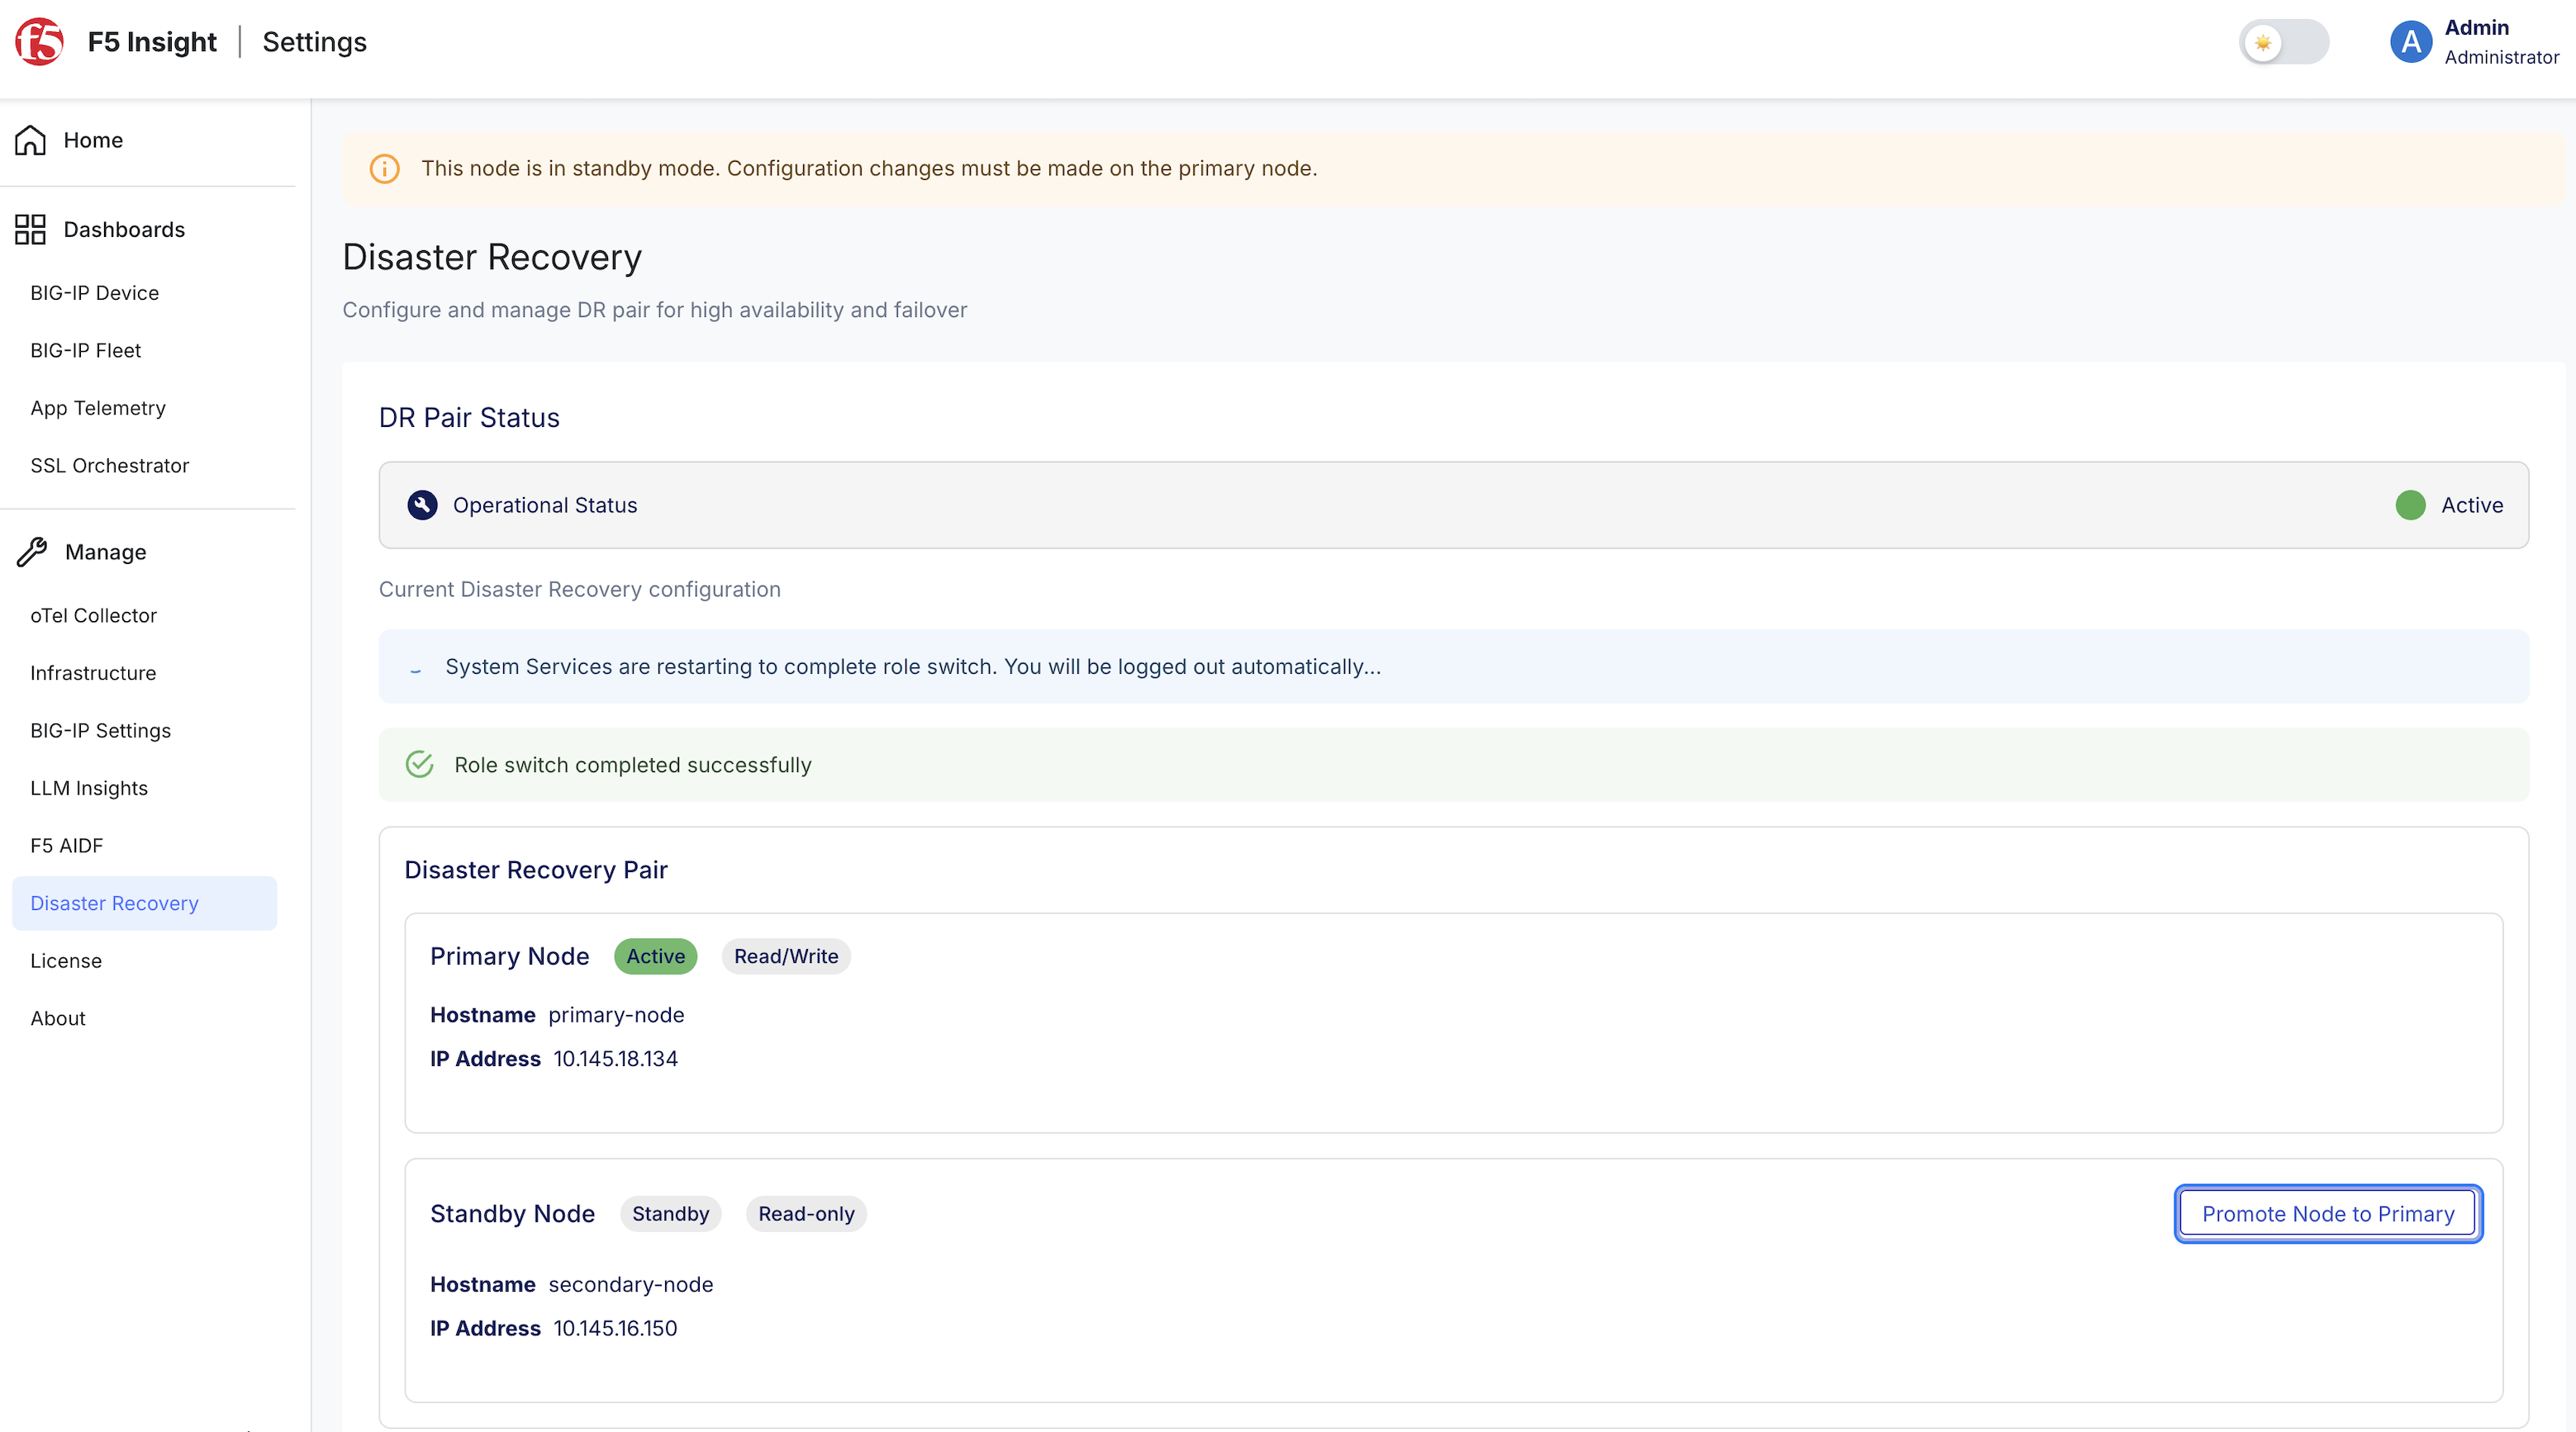This screenshot has height=1432, width=2576.
Task: Click the role switch success checkmark icon
Action: coord(420,765)
